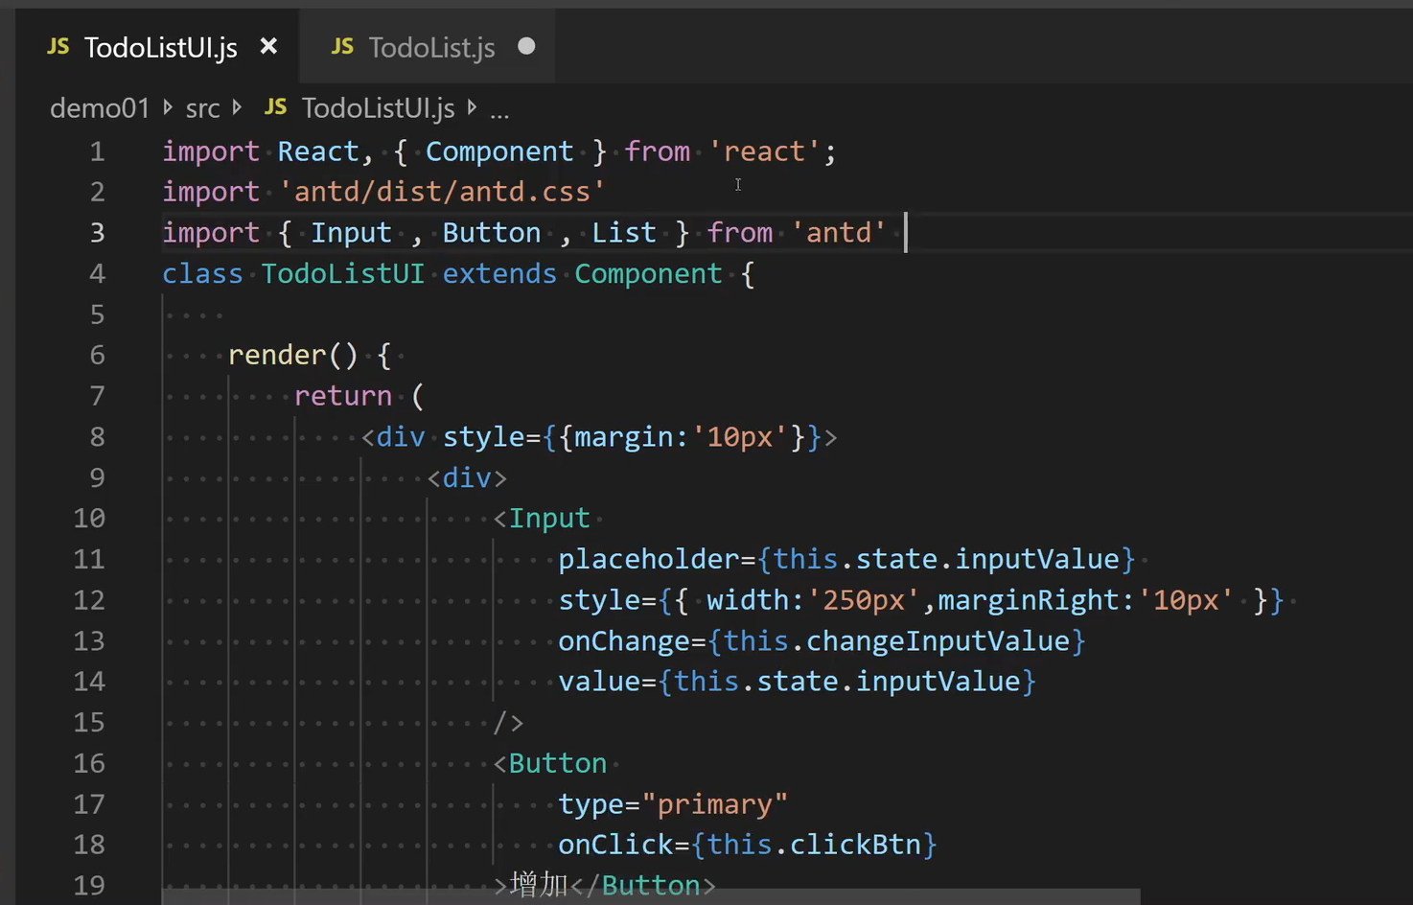Click the return keyword on line 7
1413x905 pixels.
[x=343, y=396]
